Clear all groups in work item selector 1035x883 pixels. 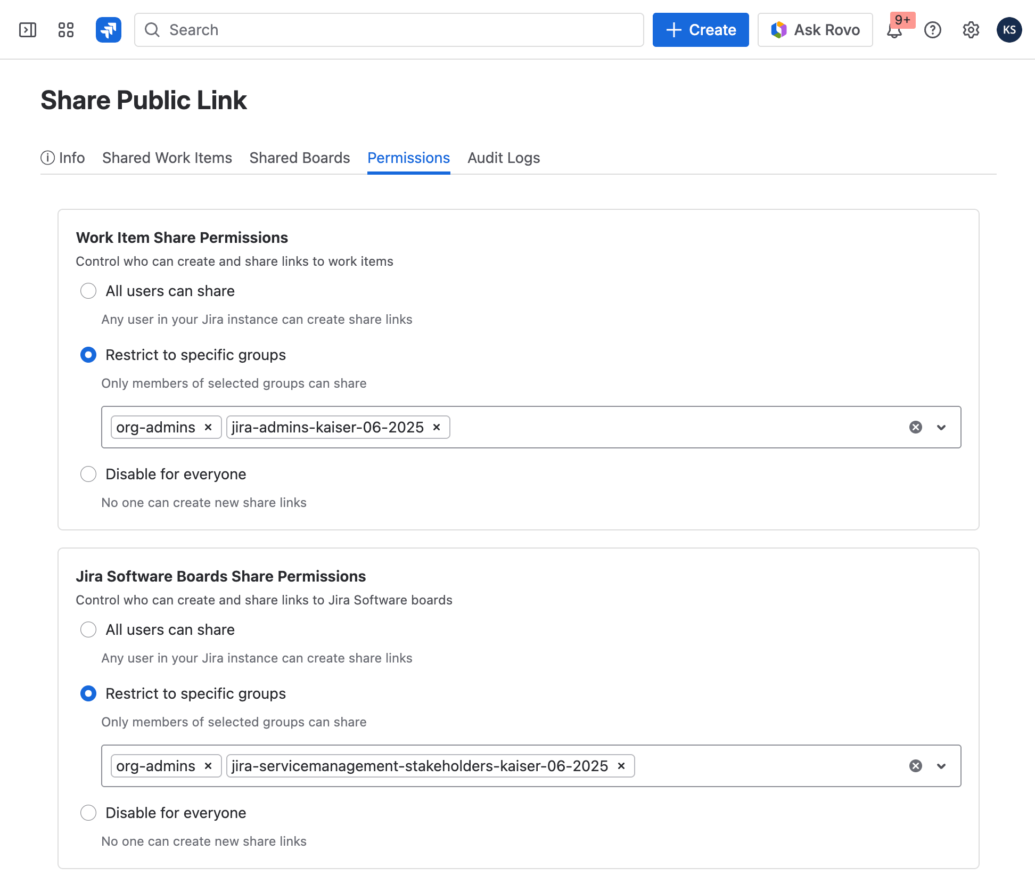[916, 427]
